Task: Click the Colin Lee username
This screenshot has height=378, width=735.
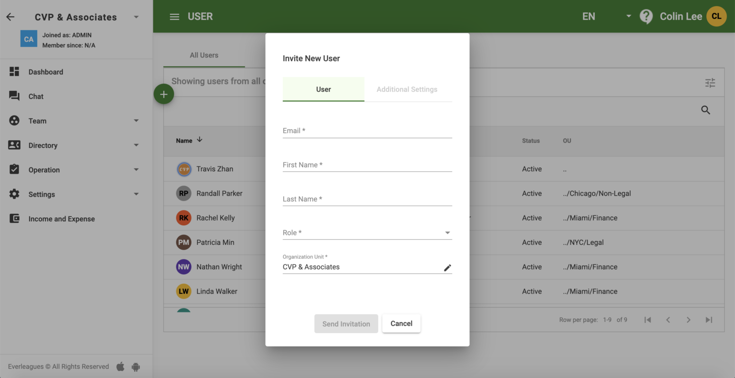Action: click(x=681, y=16)
